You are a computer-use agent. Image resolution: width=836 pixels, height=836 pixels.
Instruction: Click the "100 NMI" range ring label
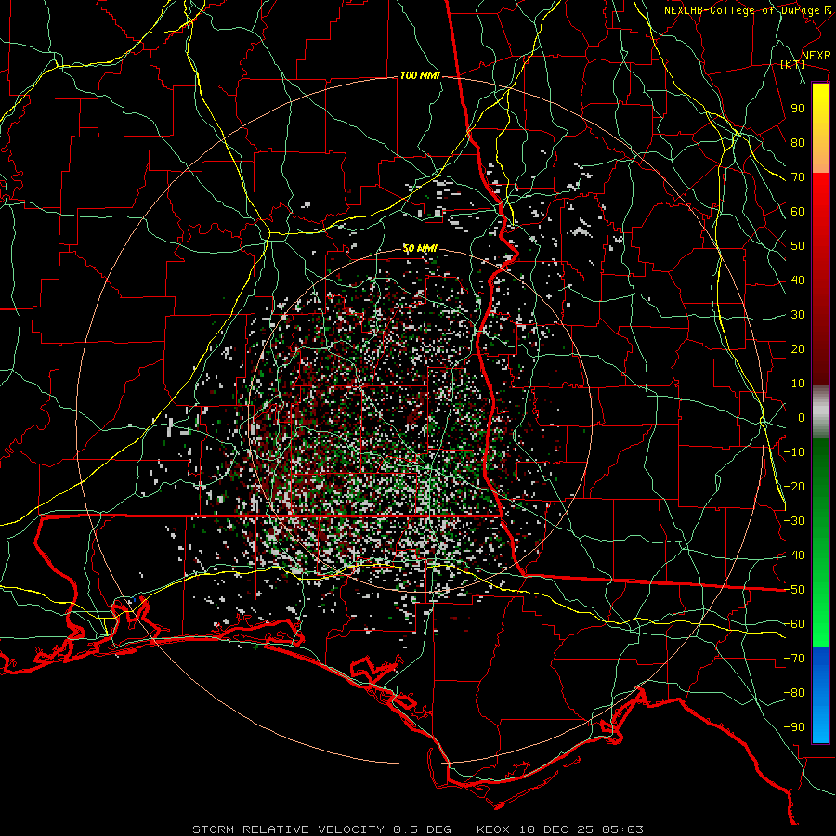click(x=420, y=76)
